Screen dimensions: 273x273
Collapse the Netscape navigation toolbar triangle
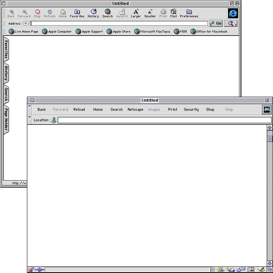pos(29,106)
